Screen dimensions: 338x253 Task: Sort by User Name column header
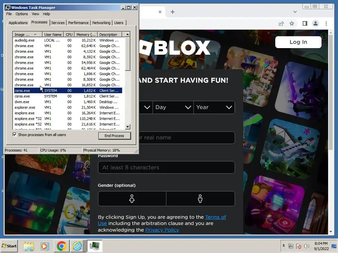(53, 34)
